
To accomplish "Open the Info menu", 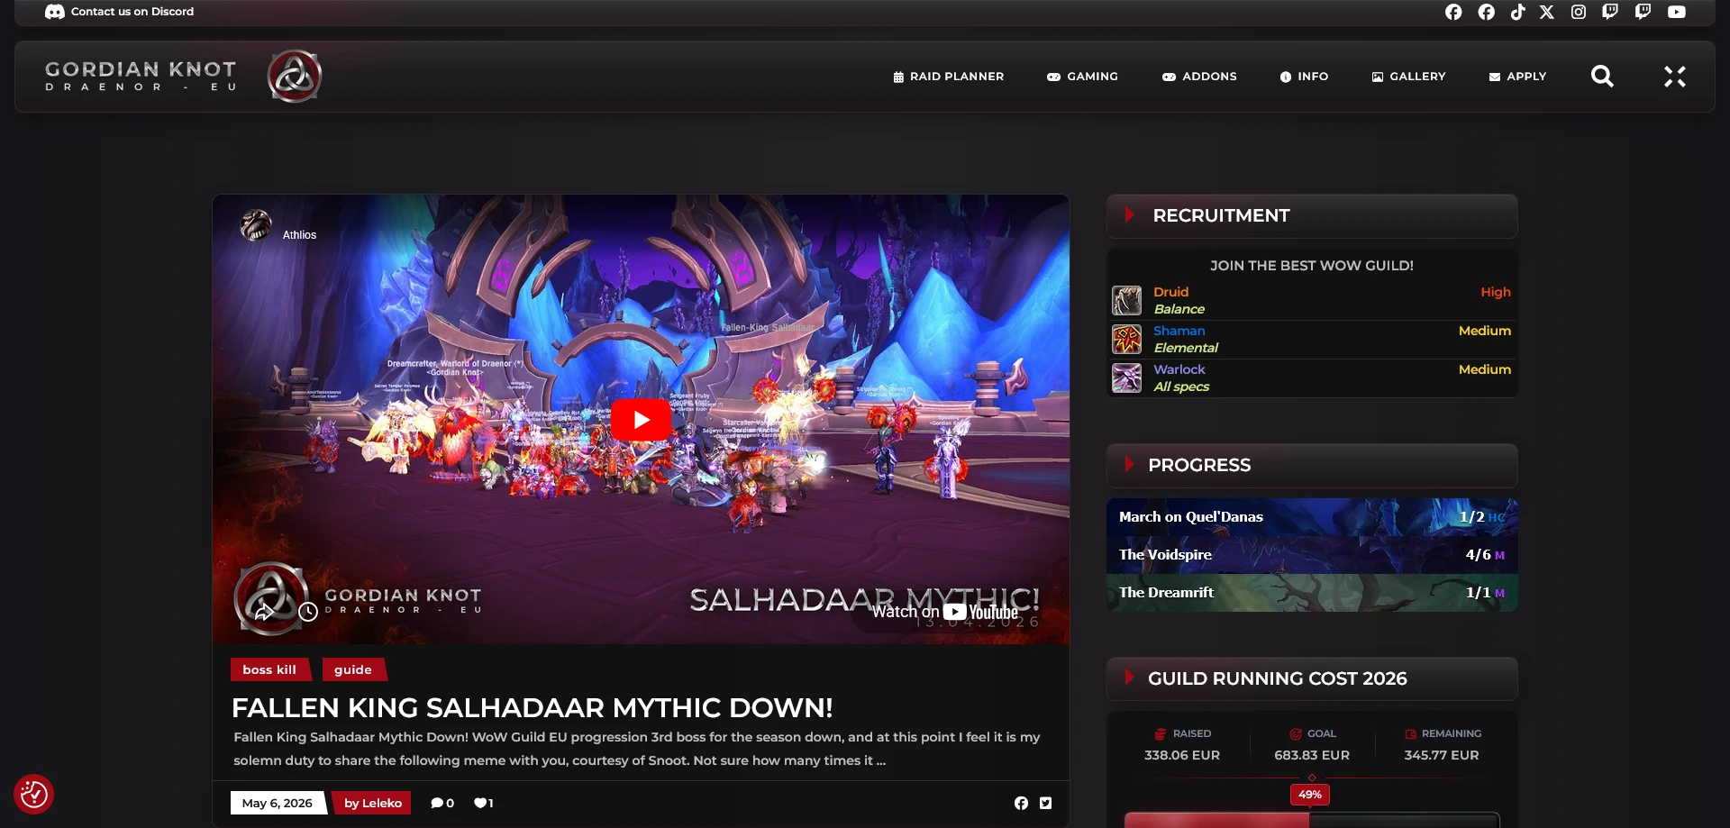I will (1304, 77).
